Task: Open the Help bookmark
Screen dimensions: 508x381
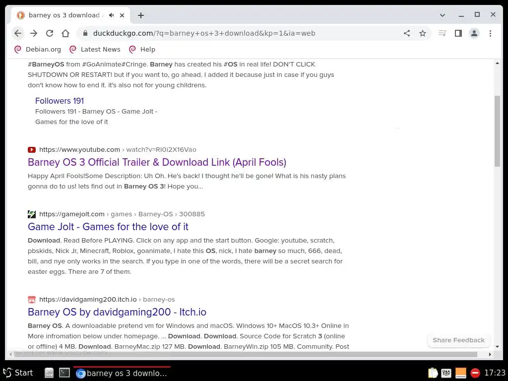Action: (142, 49)
